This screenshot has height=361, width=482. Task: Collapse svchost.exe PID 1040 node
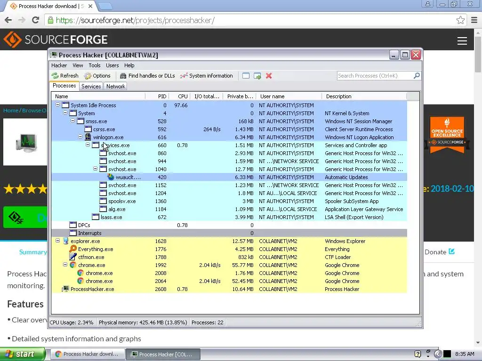point(95,169)
